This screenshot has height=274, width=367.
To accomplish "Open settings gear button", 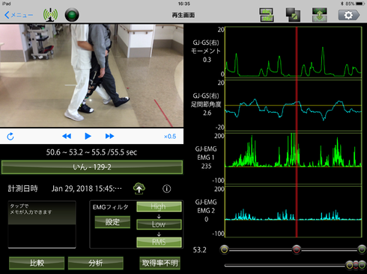I will [349, 15].
